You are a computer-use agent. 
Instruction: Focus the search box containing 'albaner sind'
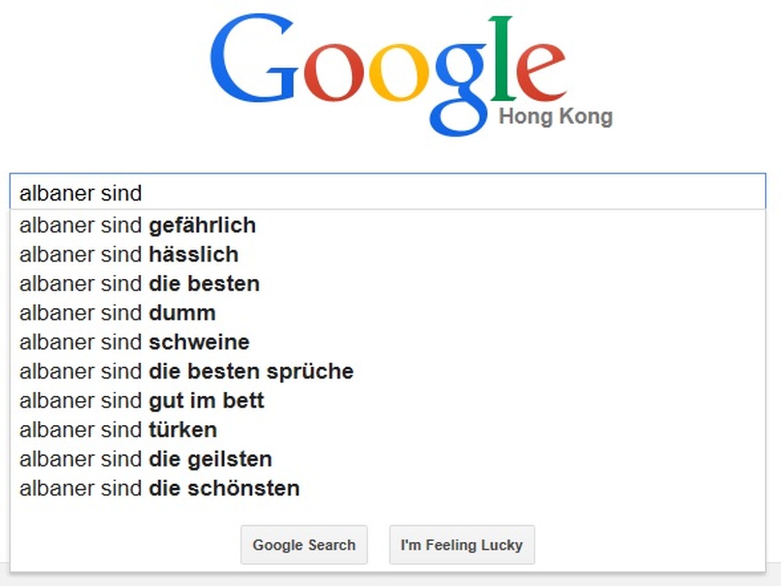(x=387, y=192)
